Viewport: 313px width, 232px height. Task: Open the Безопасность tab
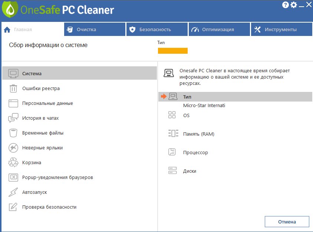[157, 29]
